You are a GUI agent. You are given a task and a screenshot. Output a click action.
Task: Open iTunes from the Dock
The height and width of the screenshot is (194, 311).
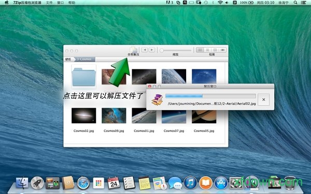(190, 183)
